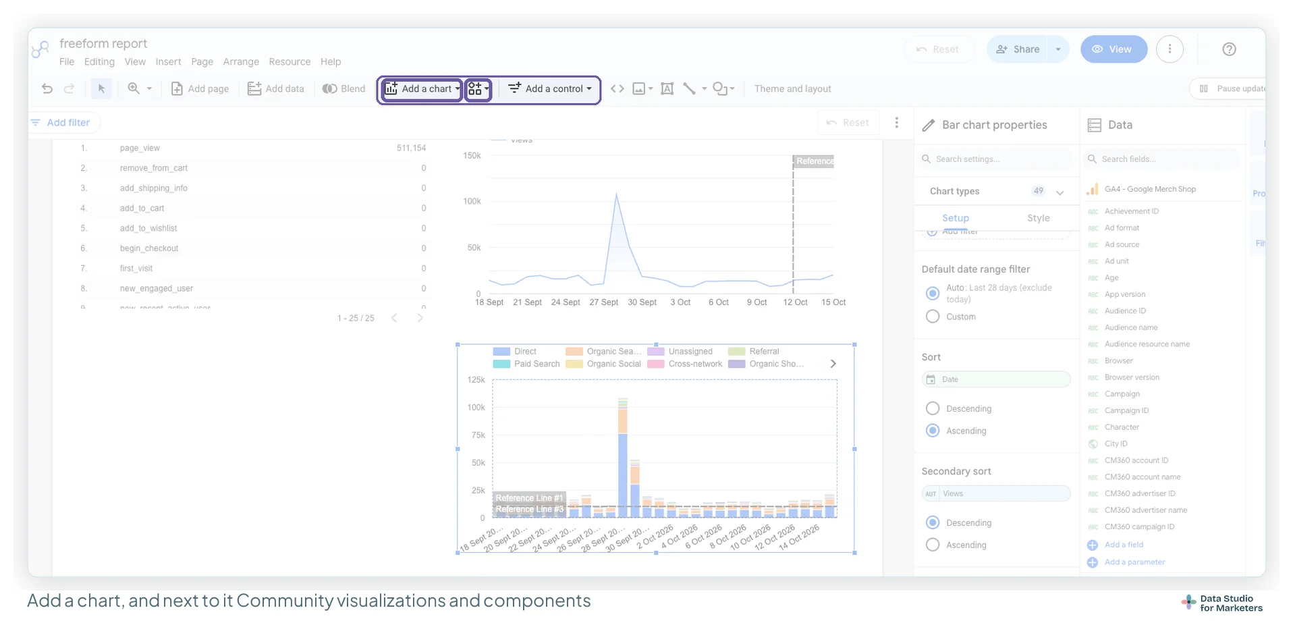1293x627 pixels.
Task: Click the View button
Action: (x=1113, y=49)
